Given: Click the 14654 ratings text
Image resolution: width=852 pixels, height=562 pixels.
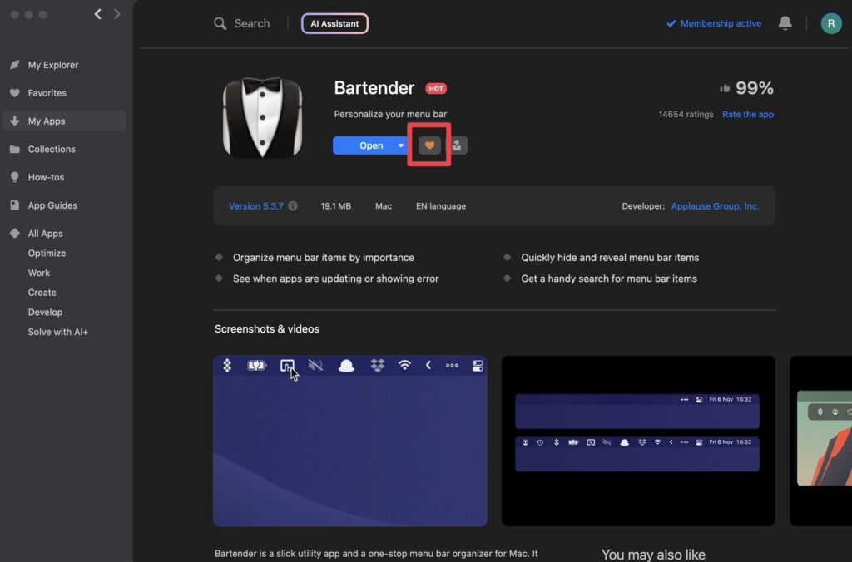Looking at the screenshot, I should 686,114.
